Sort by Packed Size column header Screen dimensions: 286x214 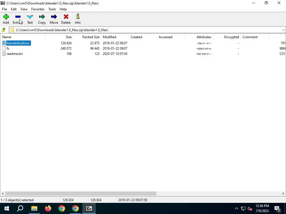[x=87, y=37]
